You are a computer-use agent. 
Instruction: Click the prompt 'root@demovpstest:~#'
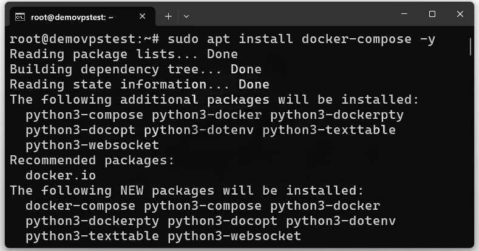coord(84,39)
